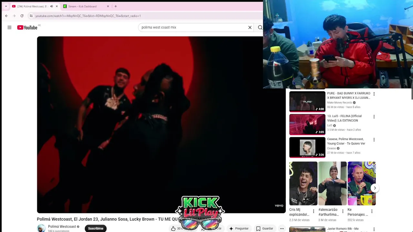Viewport: 413px width, 232px height.
Task: Open the Polimá Westcoast channel avatar
Action: click(41, 228)
